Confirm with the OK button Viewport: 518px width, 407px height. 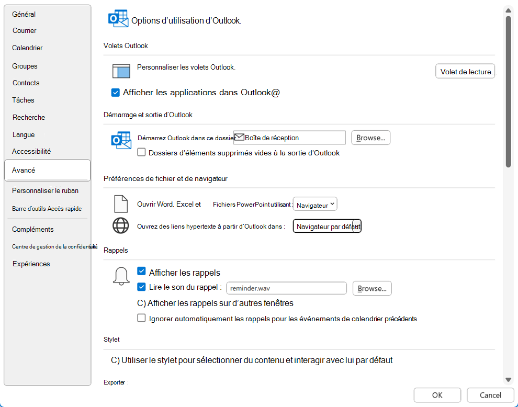437,395
